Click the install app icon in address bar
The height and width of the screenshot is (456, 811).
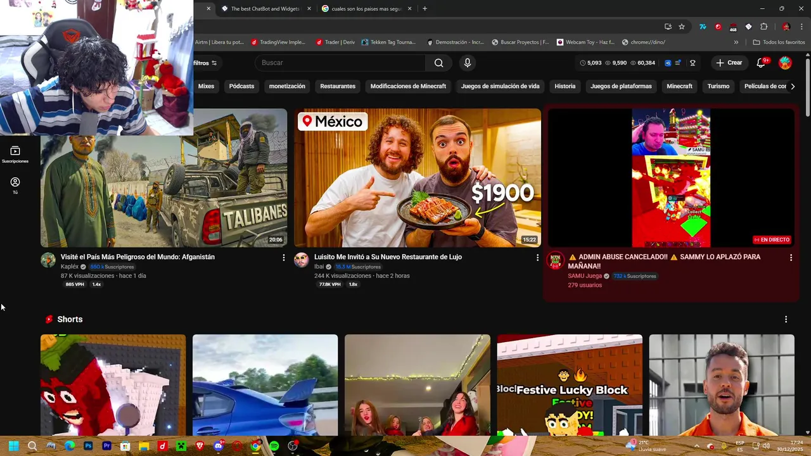click(668, 27)
